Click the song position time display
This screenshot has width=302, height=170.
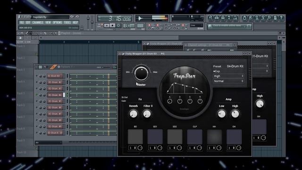point(115,18)
